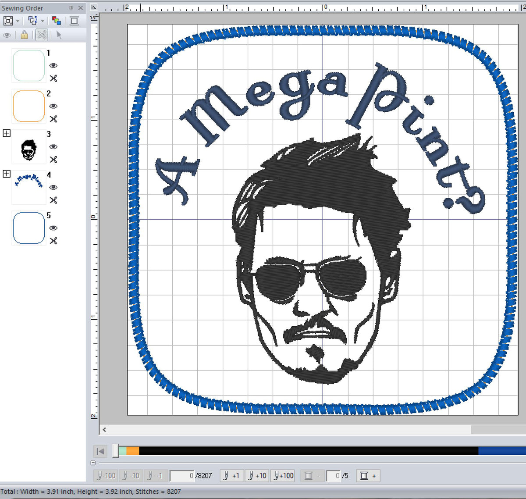Toggle the show/hide eye in the toolbar
Screen dimensions: 526x499
click(x=7, y=35)
